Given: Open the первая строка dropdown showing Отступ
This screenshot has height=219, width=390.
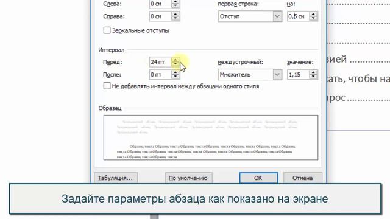Looking at the screenshot, I should (x=250, y=16).
